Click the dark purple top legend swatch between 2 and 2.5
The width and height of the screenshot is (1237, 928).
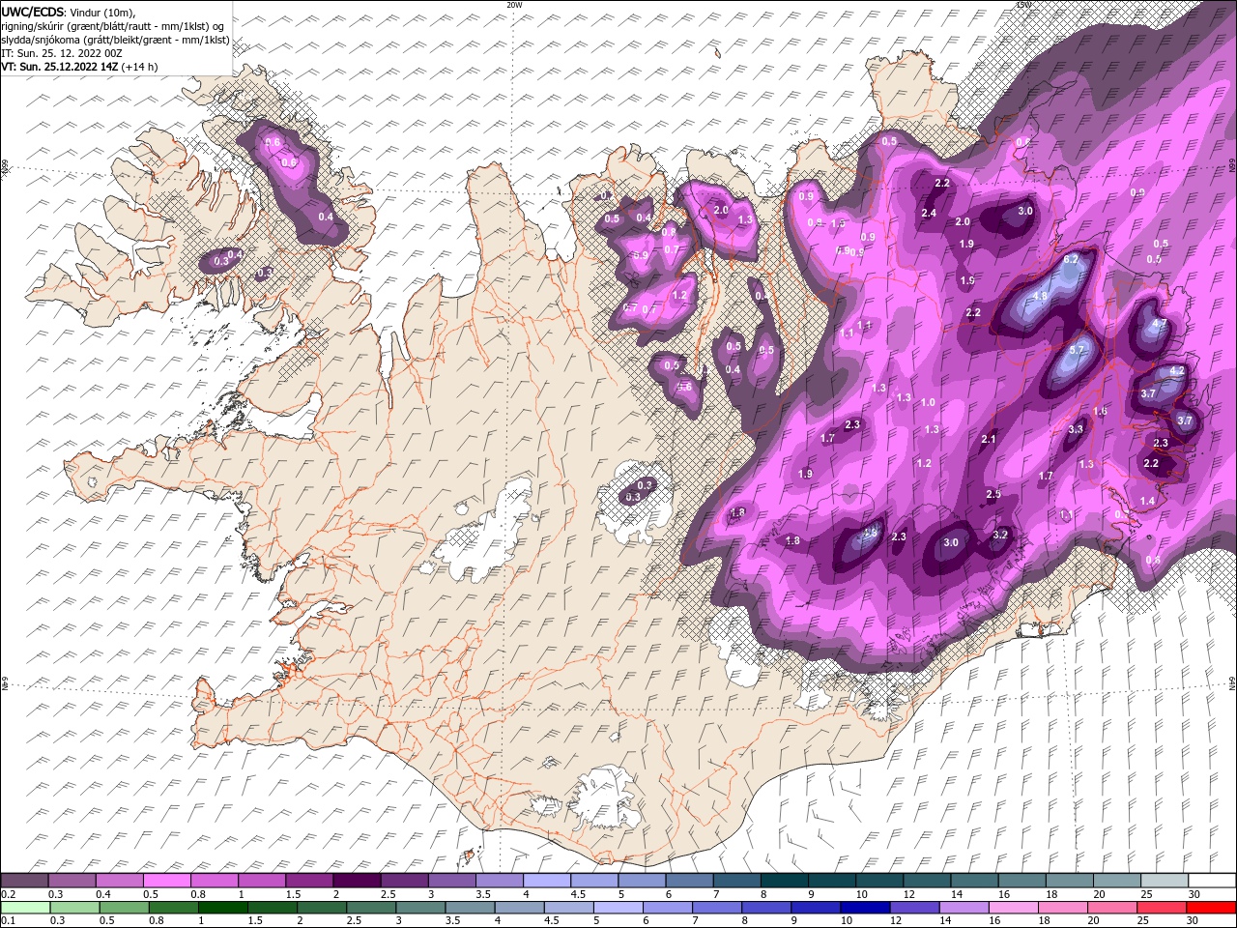(x=357, y=881)
